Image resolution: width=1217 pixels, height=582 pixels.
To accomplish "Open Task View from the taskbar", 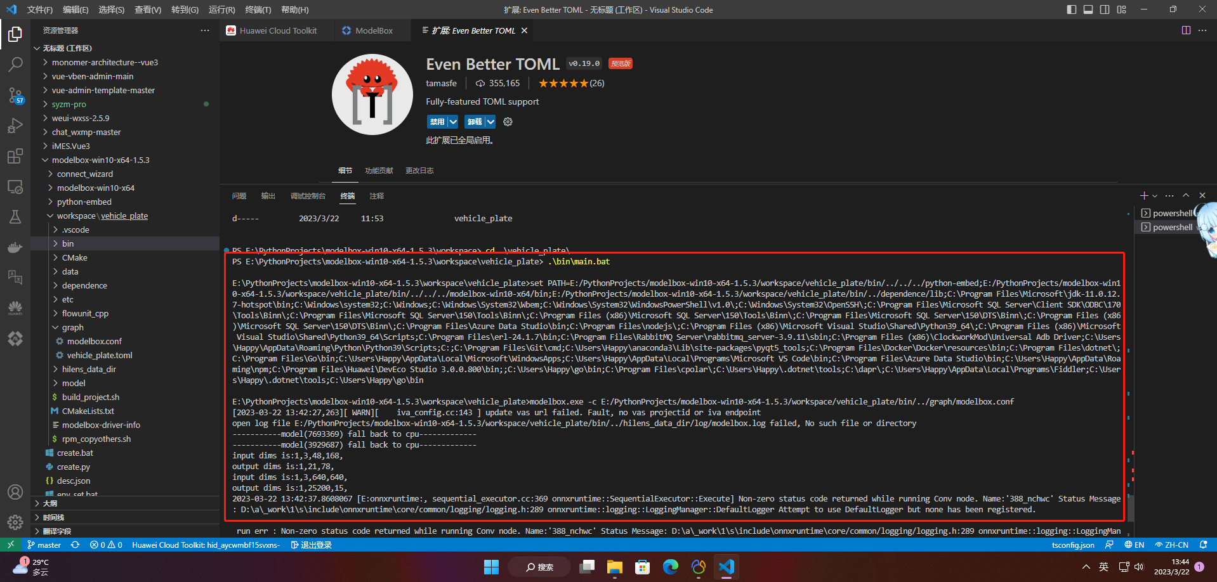I will [587, 567].
